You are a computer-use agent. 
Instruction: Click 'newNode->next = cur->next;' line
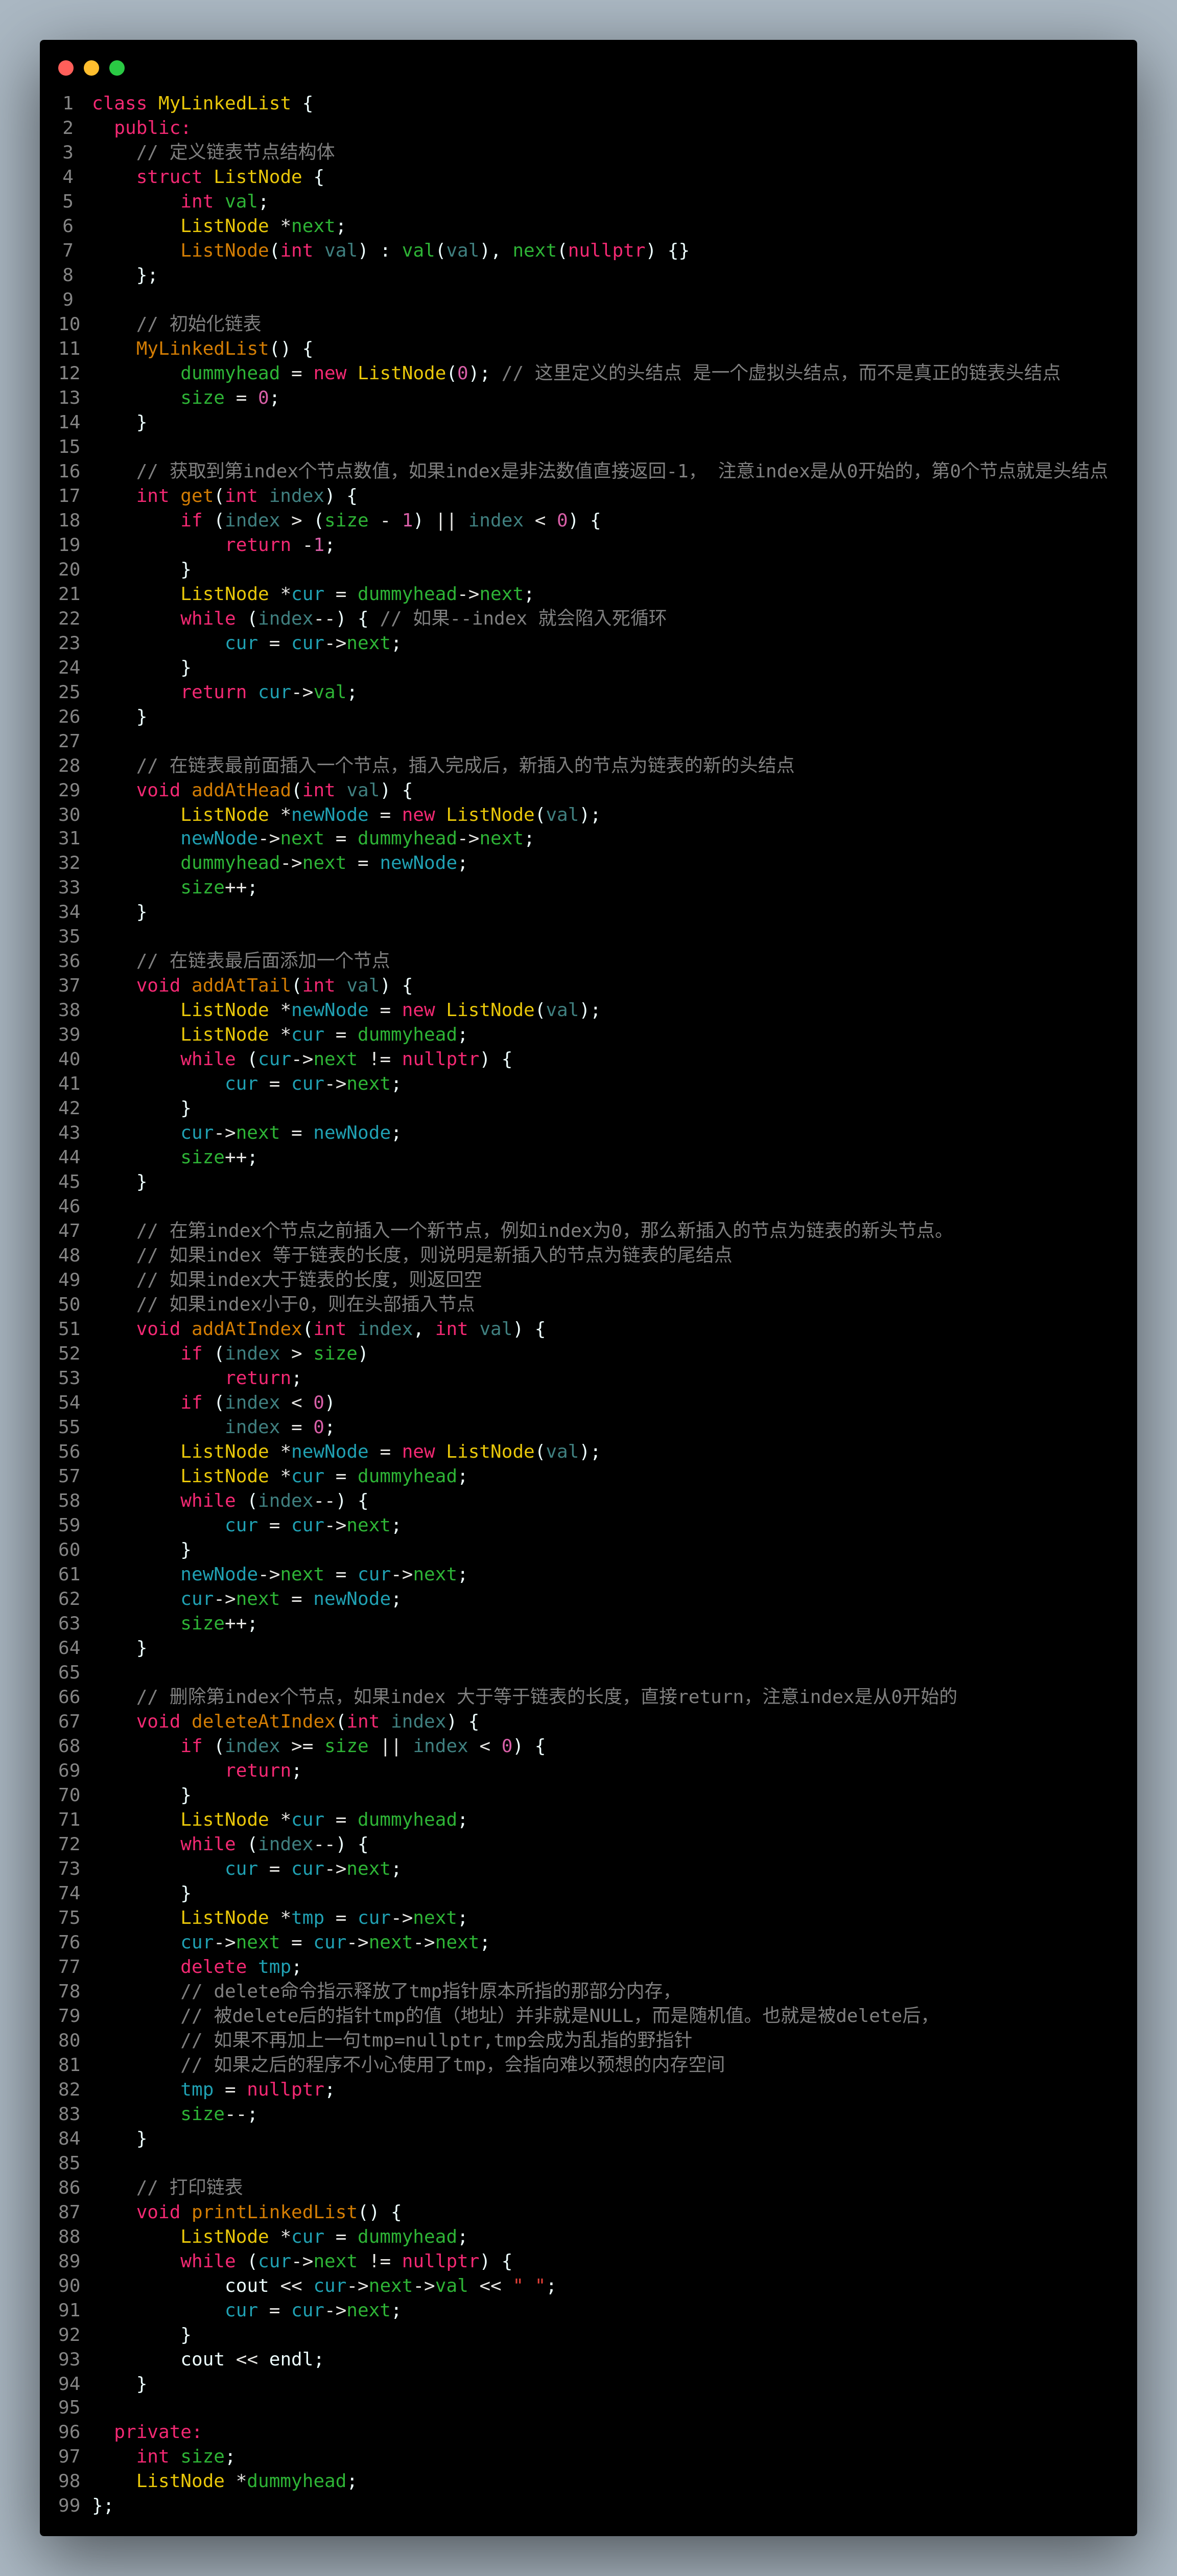pyautogui.click(x=324, y=1574)
